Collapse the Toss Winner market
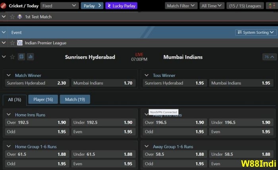278x170 pixels. [x=147, y=75]
